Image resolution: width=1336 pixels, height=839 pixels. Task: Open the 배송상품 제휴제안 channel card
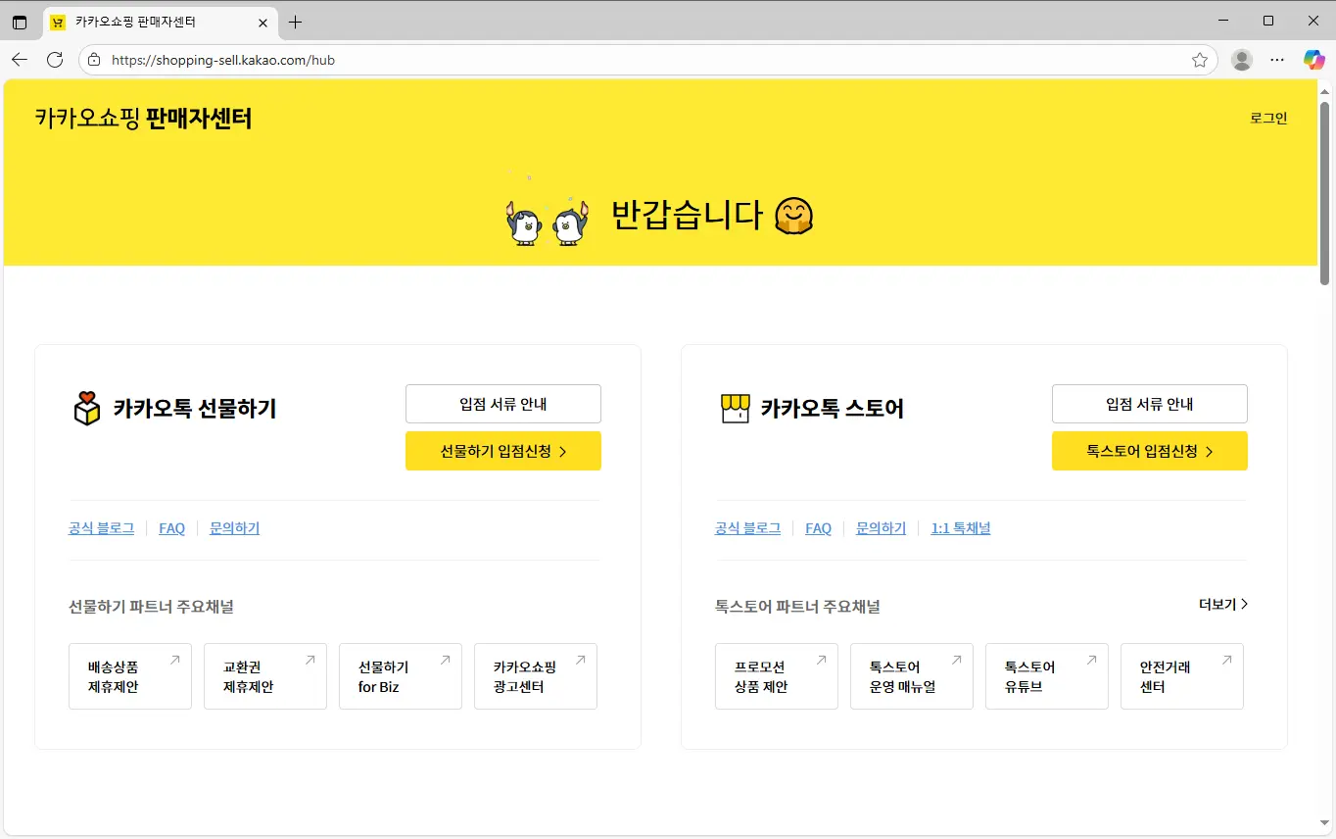click(129, 676)
